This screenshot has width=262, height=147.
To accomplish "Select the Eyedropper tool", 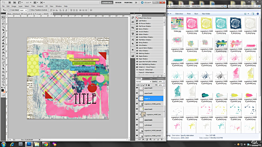I will tap(3, 33).
